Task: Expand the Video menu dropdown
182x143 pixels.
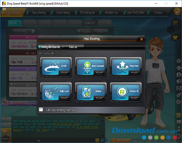Action: click(x=168, y=13)
